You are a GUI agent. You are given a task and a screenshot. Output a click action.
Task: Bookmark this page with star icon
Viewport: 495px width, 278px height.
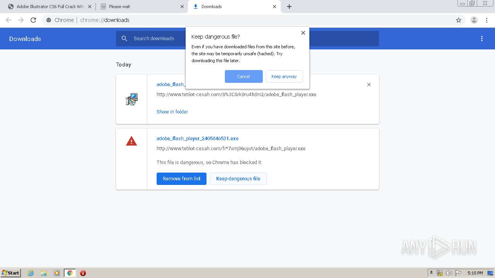coord(459,20)
